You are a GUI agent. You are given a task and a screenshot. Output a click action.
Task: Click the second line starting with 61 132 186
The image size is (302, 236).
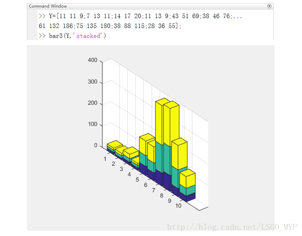point(110,26)
